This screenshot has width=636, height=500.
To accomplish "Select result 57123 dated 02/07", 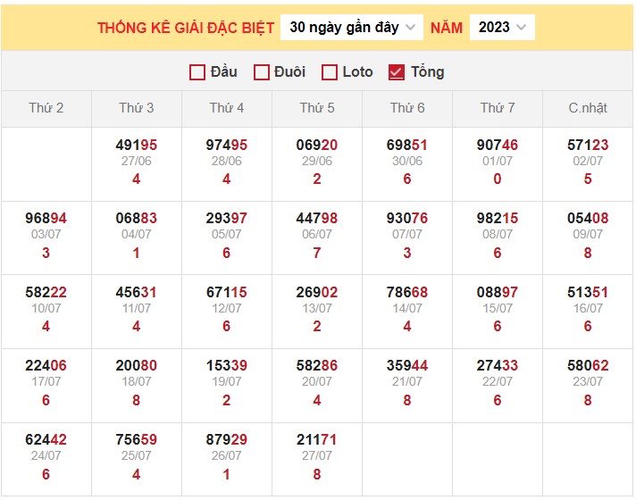I will tap(588, 145).
